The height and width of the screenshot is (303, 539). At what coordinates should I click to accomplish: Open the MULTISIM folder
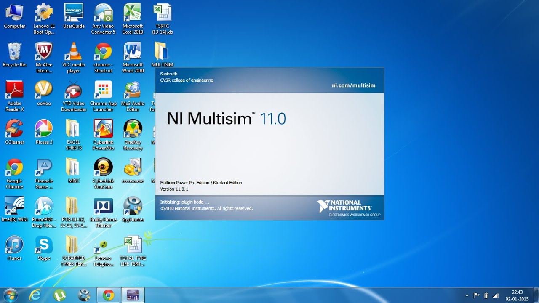point(163,55)
